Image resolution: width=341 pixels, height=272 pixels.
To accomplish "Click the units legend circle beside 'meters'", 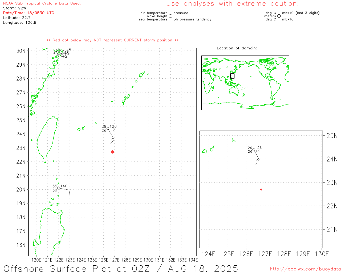I will 279,16.
